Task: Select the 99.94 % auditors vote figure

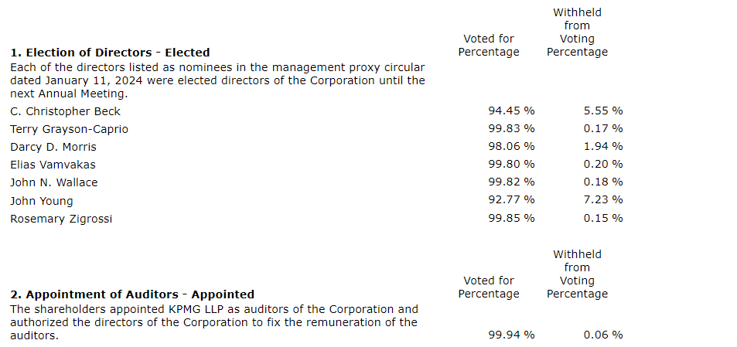Action: click(x=511, y=335)
